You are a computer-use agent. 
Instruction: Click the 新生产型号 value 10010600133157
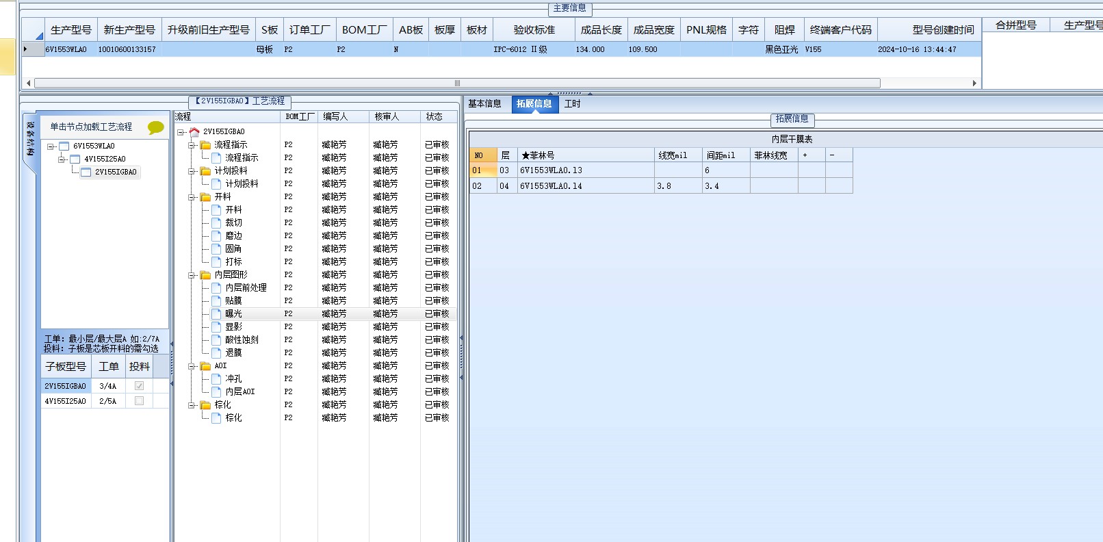[x=127, y=49]
